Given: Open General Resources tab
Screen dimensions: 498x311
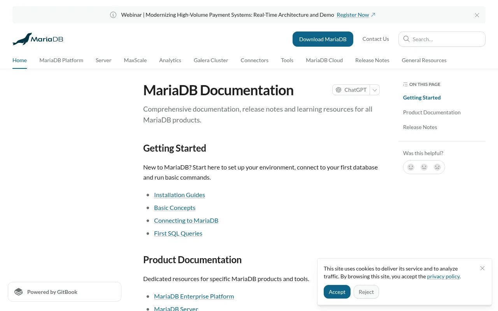Looking at the screenshot, I should coord(424,60).
